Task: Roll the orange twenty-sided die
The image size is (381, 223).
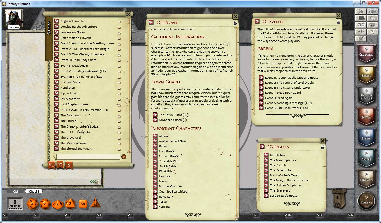Action: coord(33,204)
